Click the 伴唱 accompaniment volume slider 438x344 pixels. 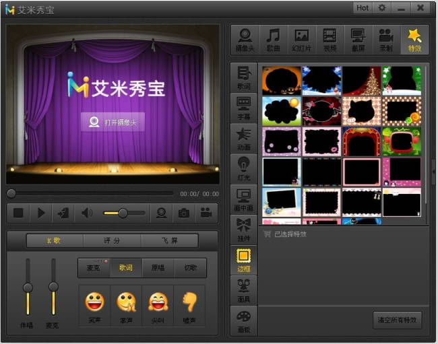(x=28, y=287)
